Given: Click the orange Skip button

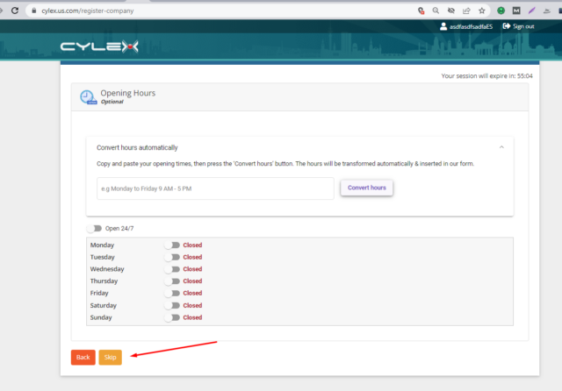Looking at the screenshot, I should click(110, 358).
